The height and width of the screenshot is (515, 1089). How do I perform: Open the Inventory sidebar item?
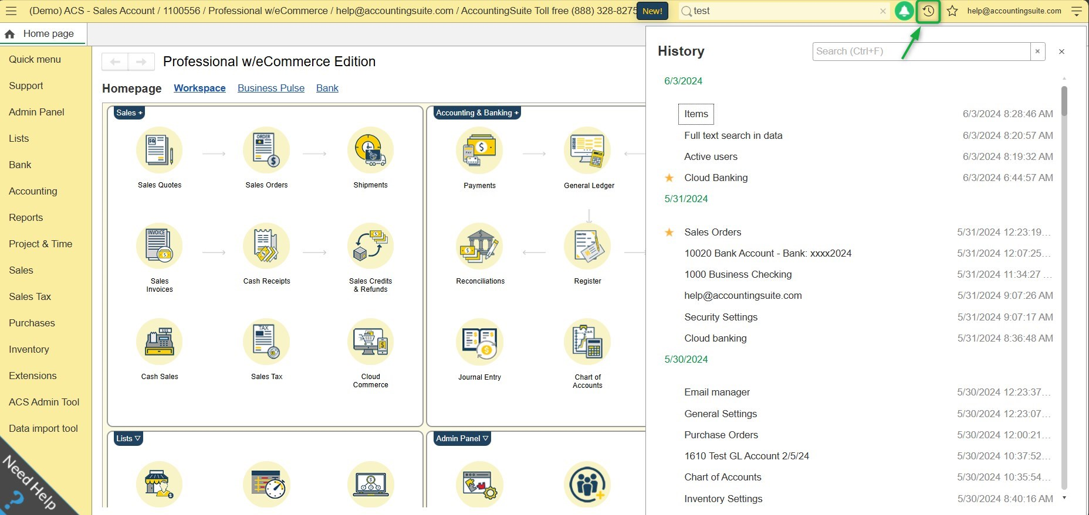click(x=29, y=349)
